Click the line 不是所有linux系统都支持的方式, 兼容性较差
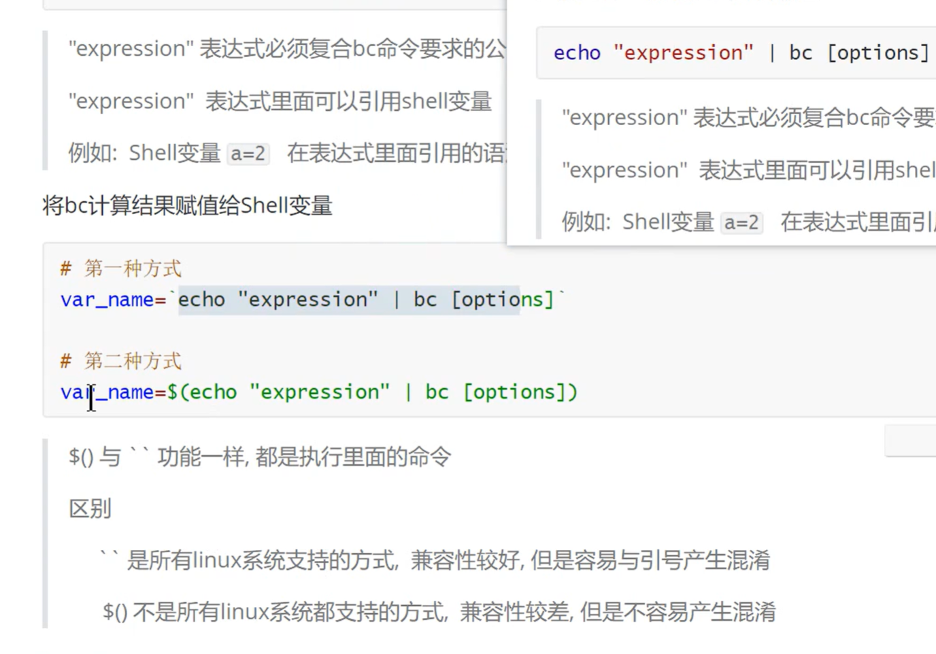The image size is (936, 654). [454, 612]
